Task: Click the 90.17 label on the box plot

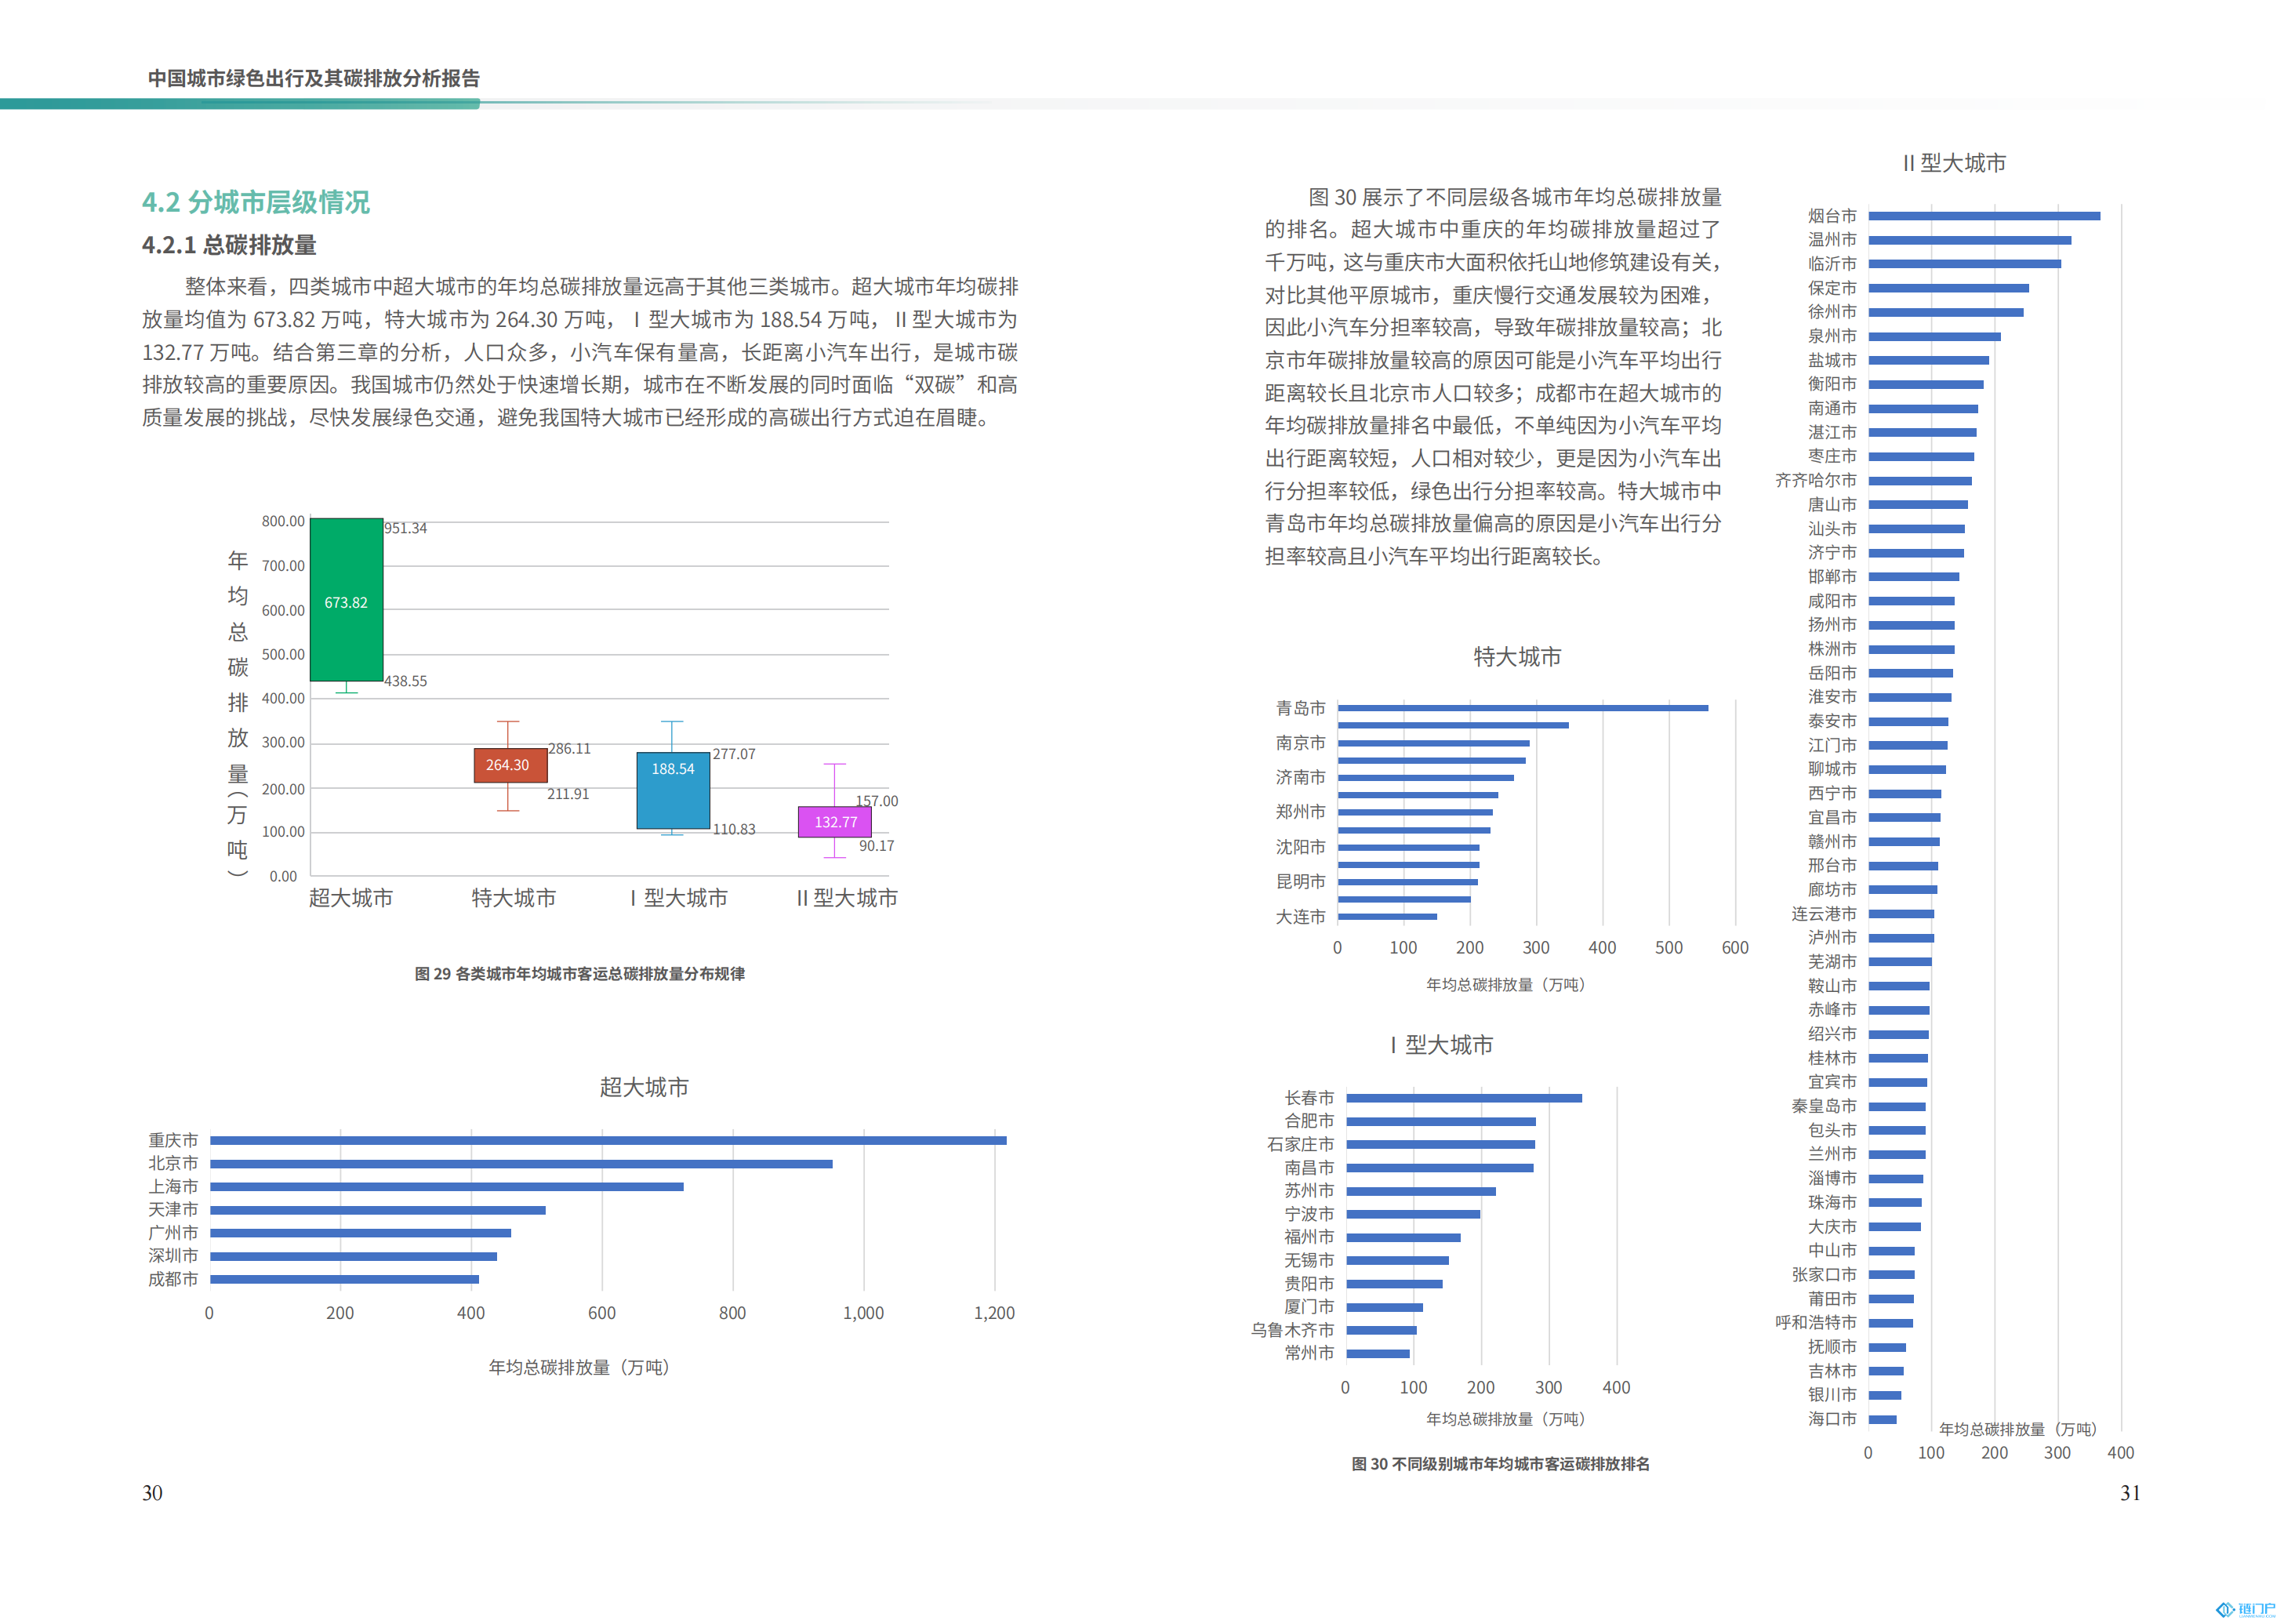Action: tap(877, 846)
